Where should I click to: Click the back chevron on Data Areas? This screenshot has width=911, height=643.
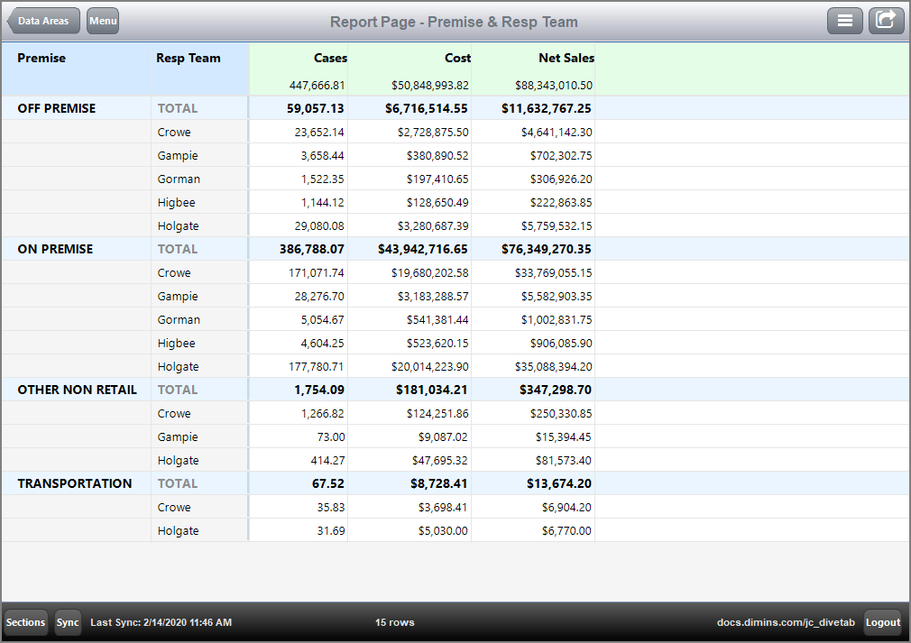[13, 20]
